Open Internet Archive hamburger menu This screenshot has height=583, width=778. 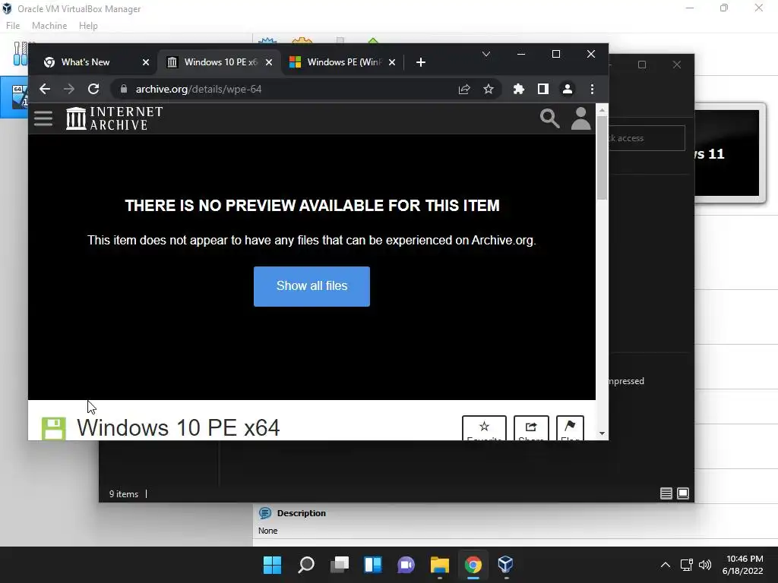43,118
